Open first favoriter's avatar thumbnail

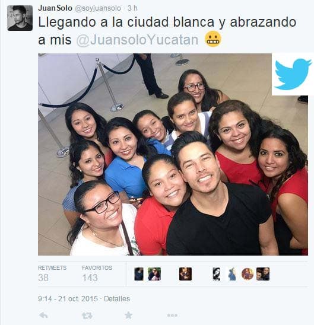point(139,274)
